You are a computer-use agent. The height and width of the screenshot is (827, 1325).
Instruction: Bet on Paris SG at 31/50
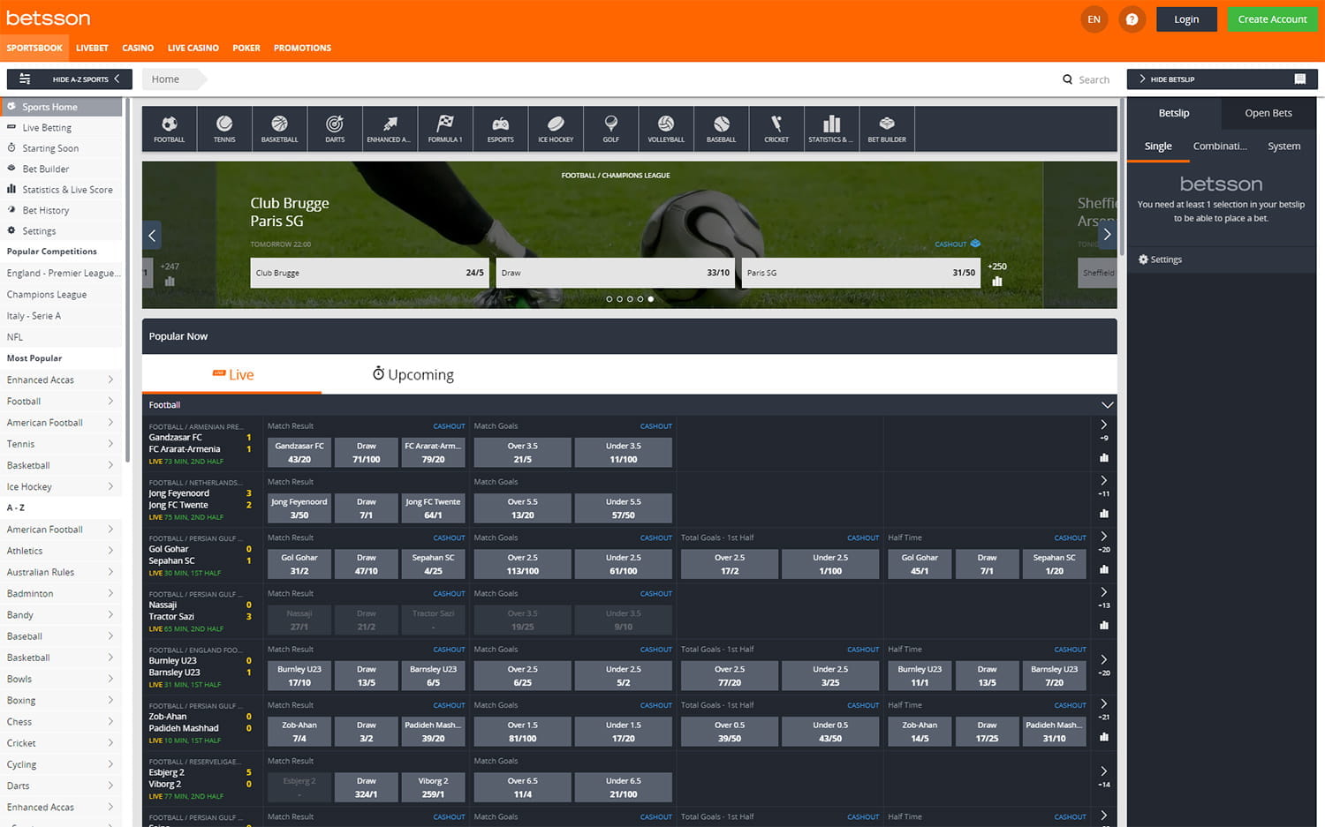pos(861,273)
